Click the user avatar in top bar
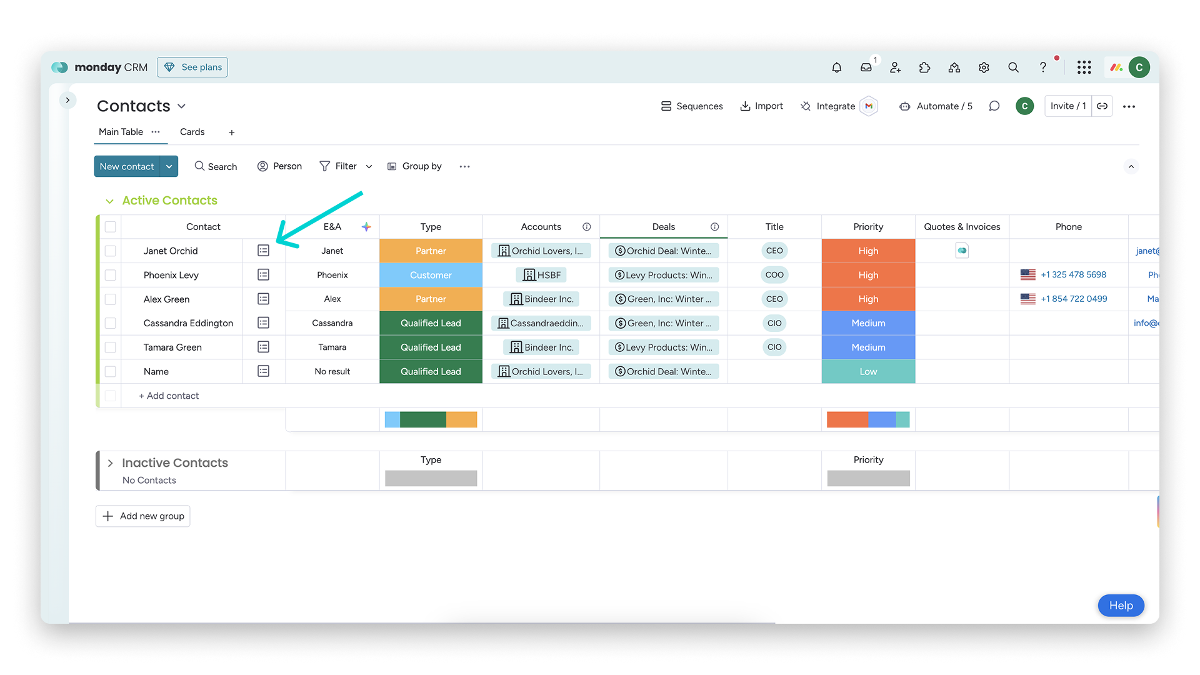The height and width of the screenshot is (675, 1200). (x=1139, y=67)
